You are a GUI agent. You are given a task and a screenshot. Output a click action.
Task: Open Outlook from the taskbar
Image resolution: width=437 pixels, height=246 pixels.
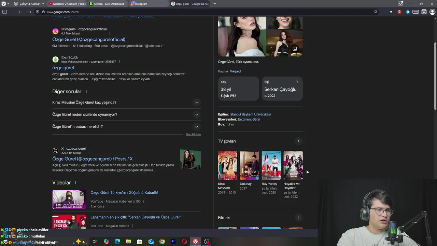click(151, 242)
